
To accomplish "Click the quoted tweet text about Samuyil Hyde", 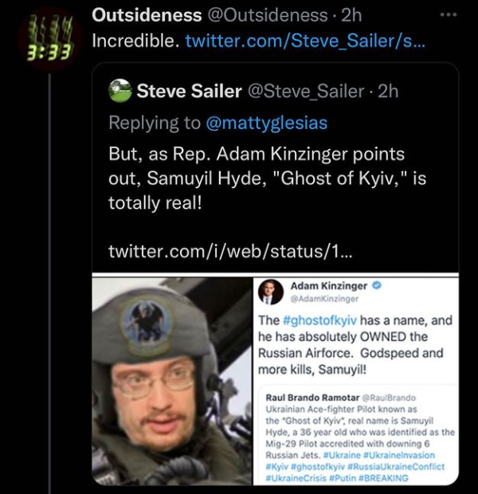I will click(x=267, y=179).
